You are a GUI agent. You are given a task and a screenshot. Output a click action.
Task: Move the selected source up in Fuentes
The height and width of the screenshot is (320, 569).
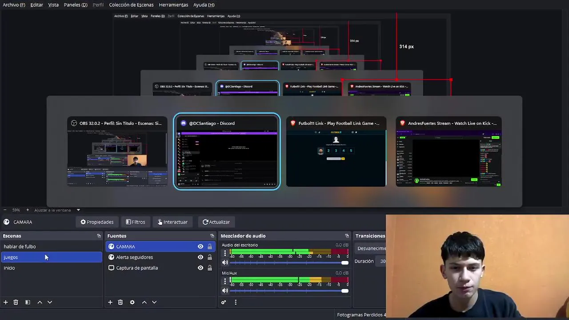click(x=144, y=302)
